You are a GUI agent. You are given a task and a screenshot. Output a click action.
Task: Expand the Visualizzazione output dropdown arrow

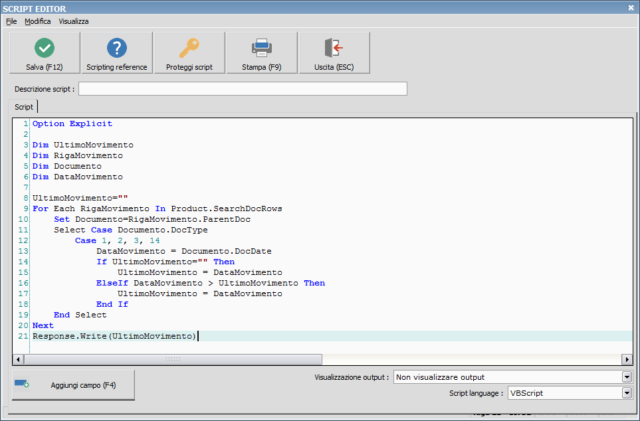point(627,377)
